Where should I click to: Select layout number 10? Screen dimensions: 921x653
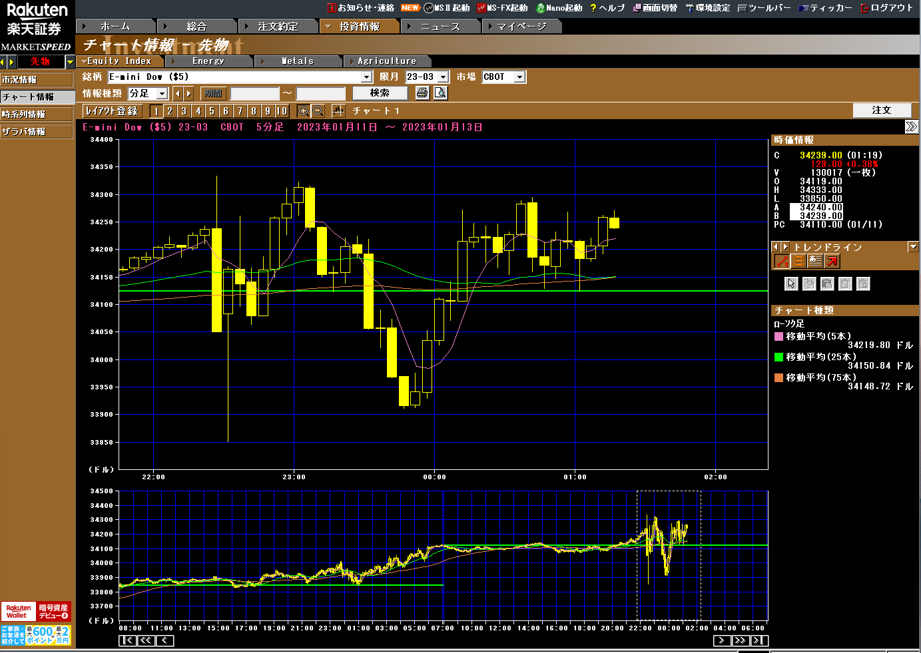[282, 111]
